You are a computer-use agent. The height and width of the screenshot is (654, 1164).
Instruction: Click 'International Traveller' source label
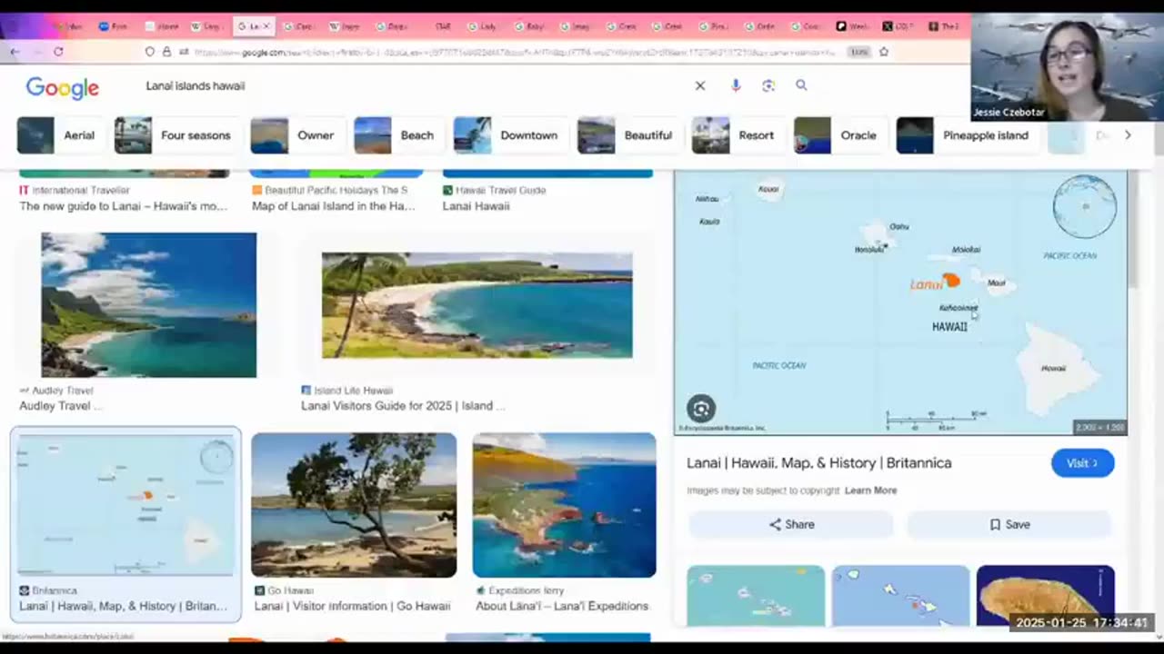pos(81,190)
